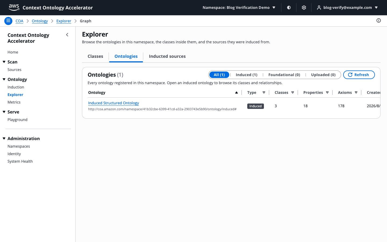Click the Induced type badge
The height and width of the screenshot is (242, 387).
(255, 106)
